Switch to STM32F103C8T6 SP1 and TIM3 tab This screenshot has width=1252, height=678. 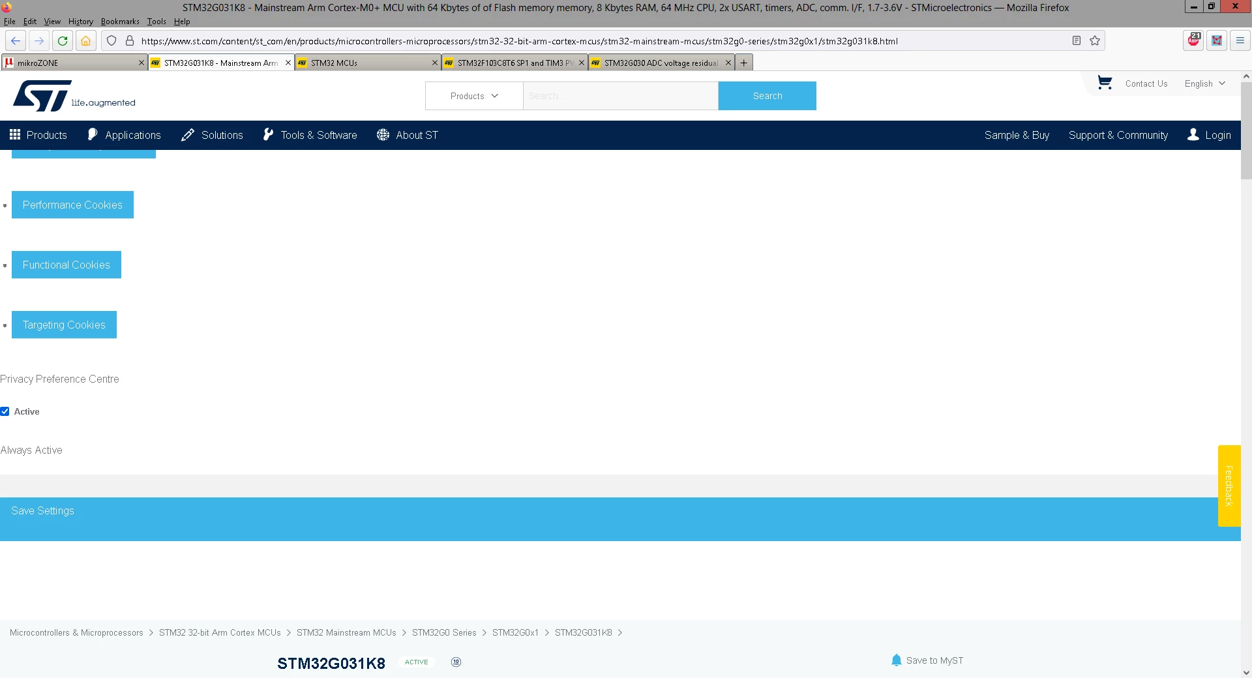[x=514, y=63]
